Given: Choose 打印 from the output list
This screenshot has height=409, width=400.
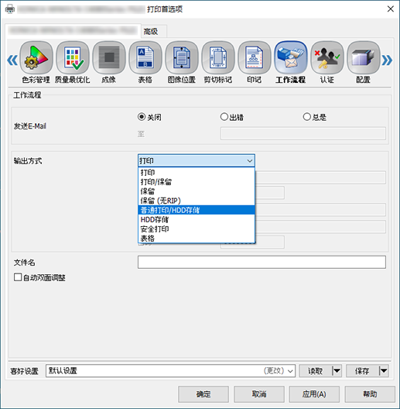Looking at the screenshot, I should click(x=197, y=173).
